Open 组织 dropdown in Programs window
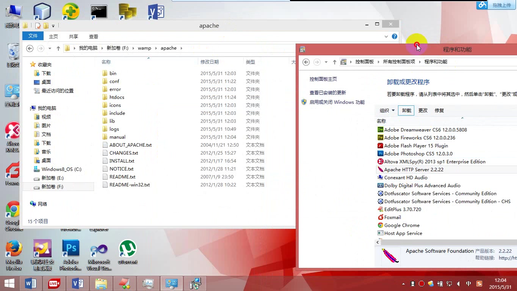 (x=387, y=110)
